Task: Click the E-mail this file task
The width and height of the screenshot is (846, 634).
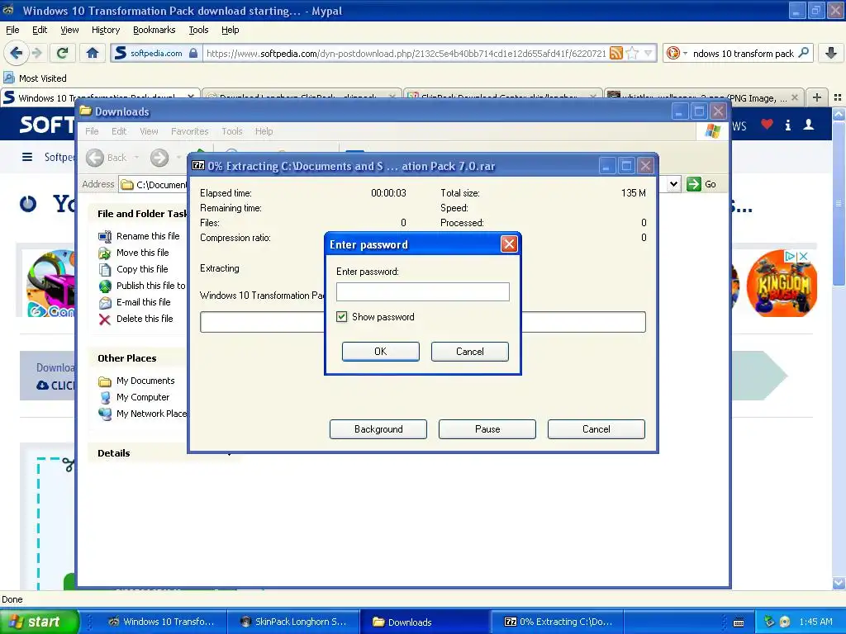Action: pyautogui.click(x=135, y=302)
